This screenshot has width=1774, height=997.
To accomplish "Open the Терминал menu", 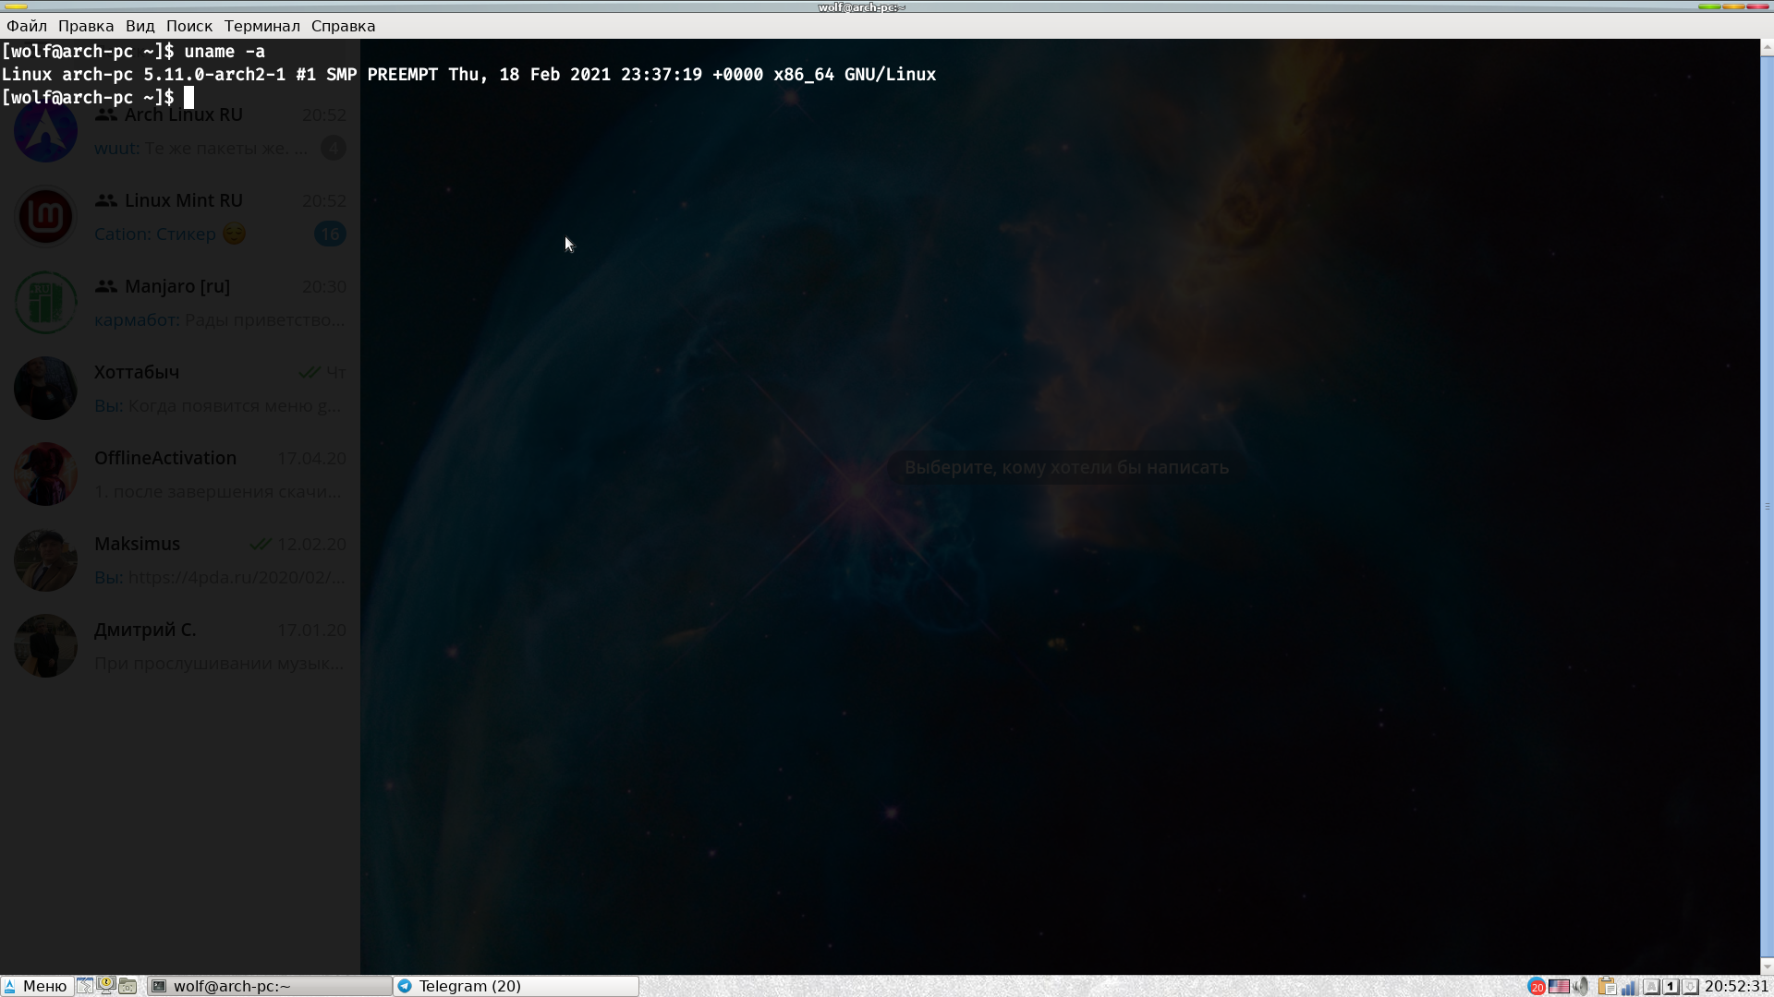I will click(x=262, y=26).
